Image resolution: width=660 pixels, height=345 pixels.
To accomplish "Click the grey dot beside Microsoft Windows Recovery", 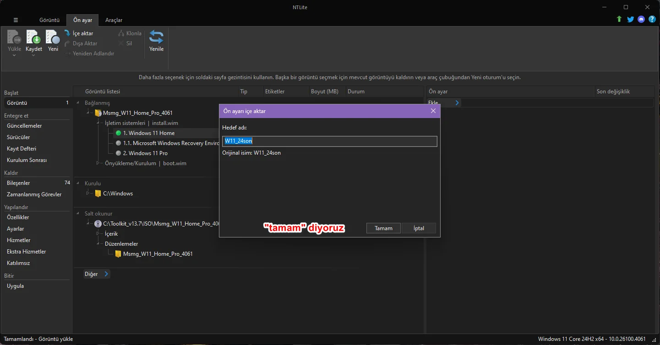I will [x=118, y=143].
